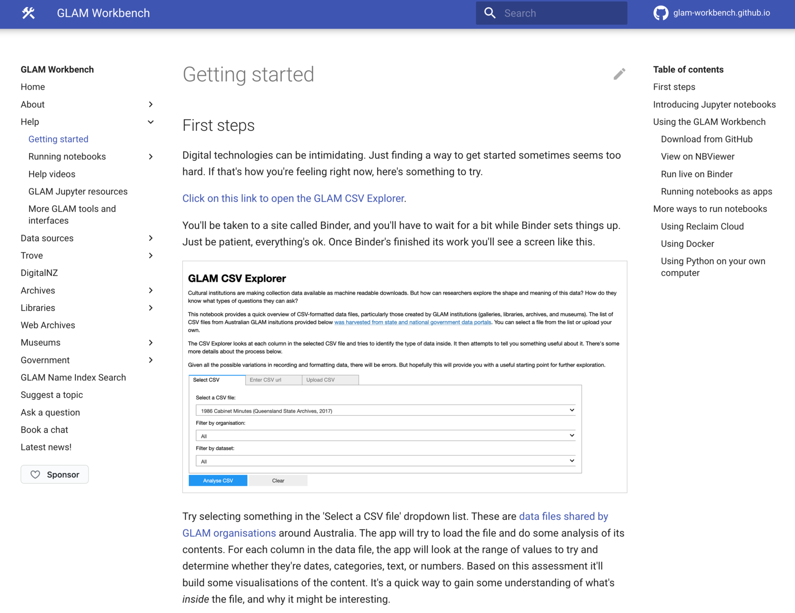This screenshot has height=613, width=795.
Task: Open Book a chat page
Action: pyautogui.click(x=45, y=430)
